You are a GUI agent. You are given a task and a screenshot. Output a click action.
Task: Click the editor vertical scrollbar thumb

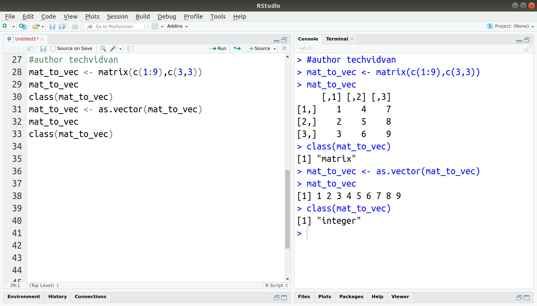(288, 209)
